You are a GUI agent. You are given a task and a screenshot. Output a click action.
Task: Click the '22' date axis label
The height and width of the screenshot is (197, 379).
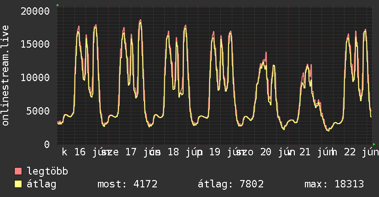coord(350,152)
